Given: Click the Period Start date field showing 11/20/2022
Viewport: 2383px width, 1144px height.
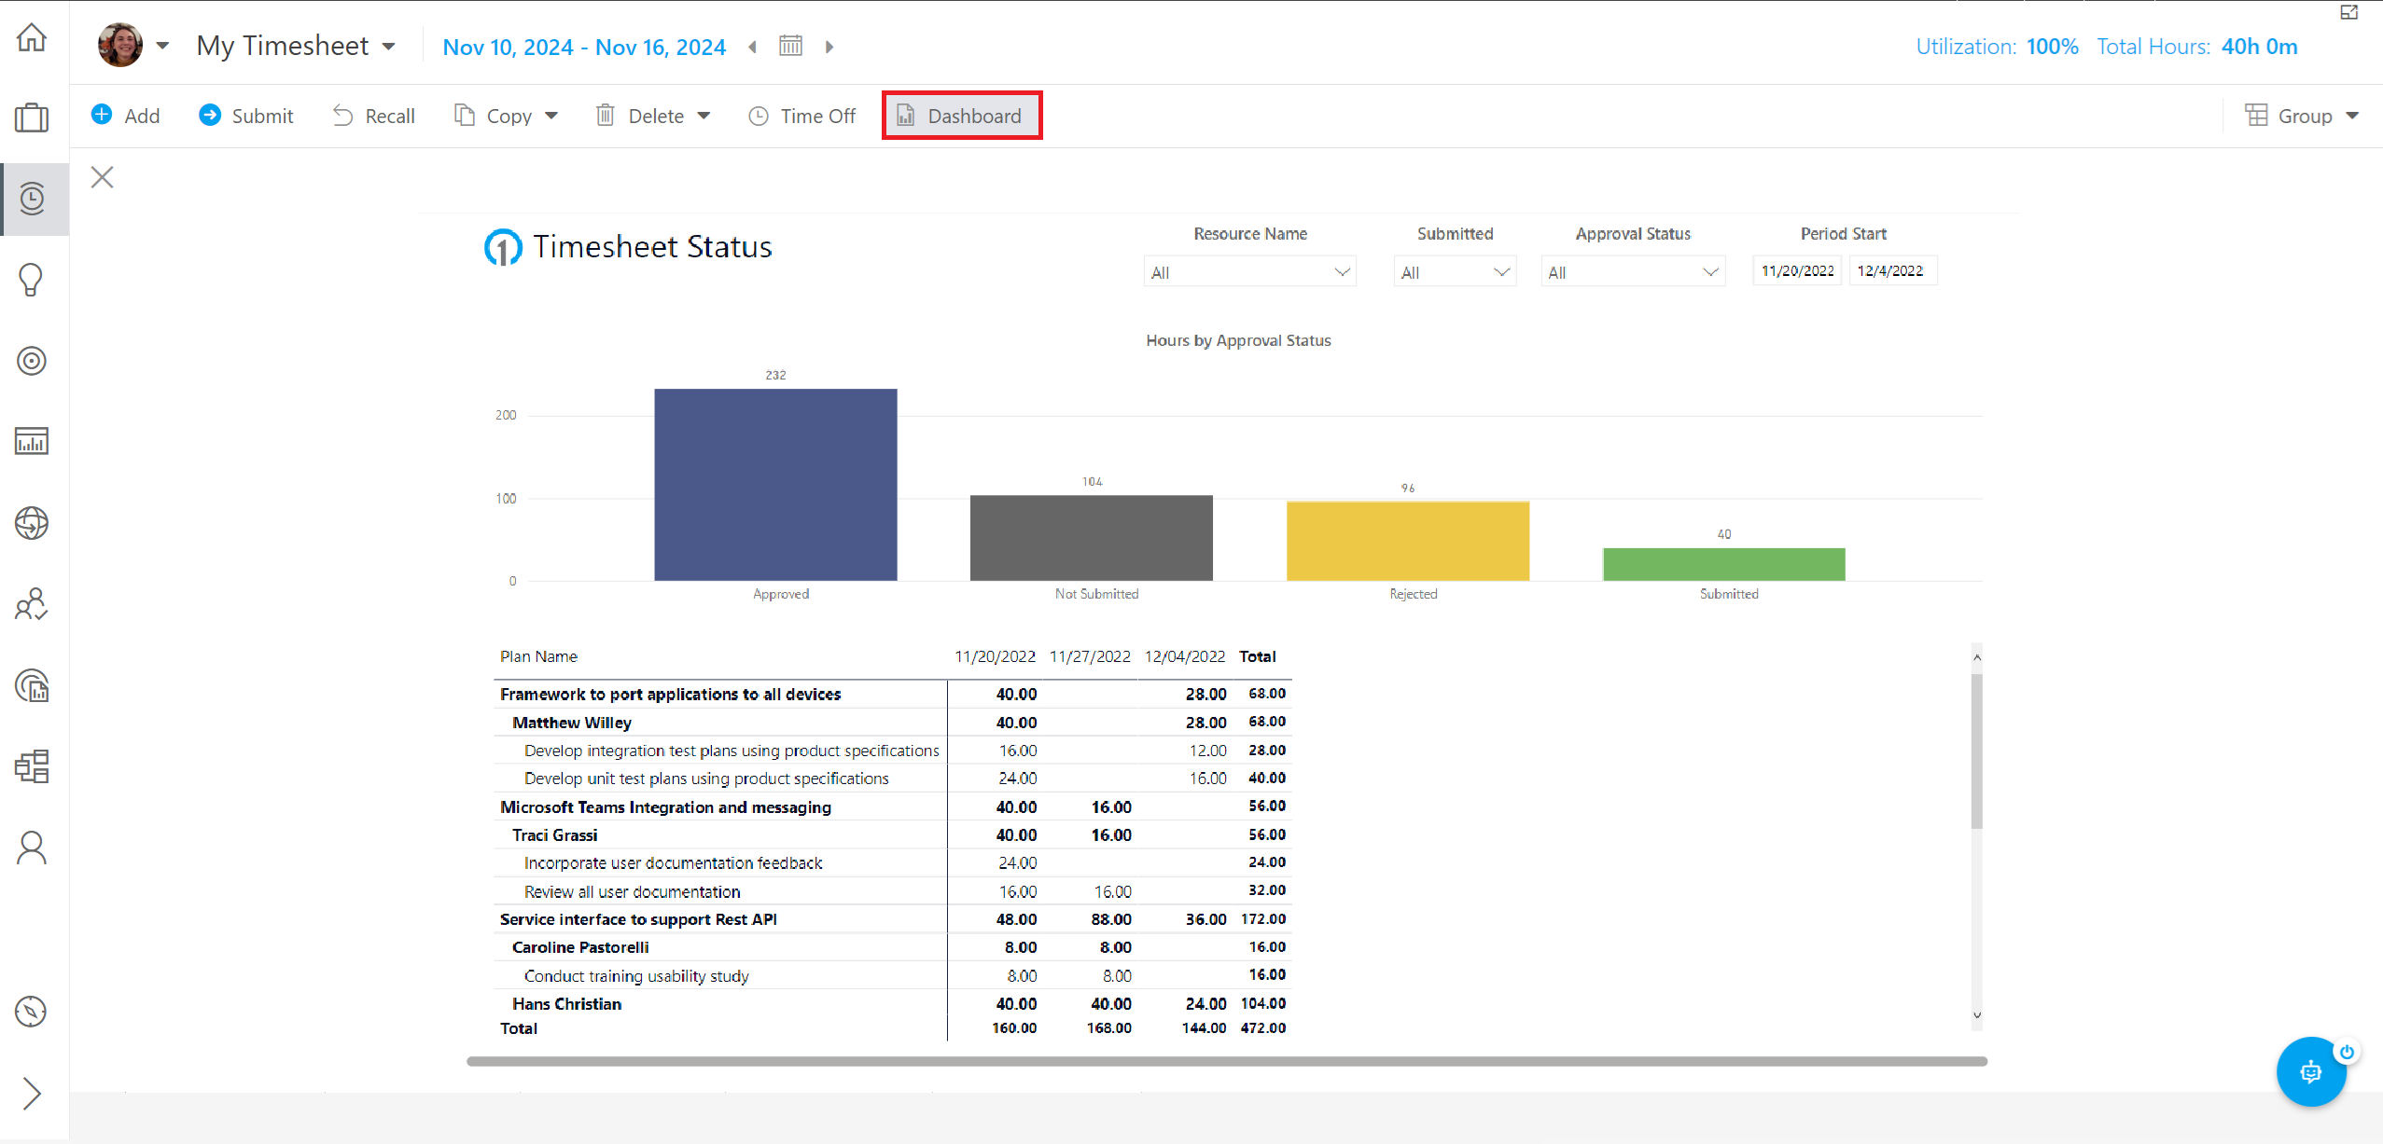Looking at the screenshot, I should coord(1795,270).
